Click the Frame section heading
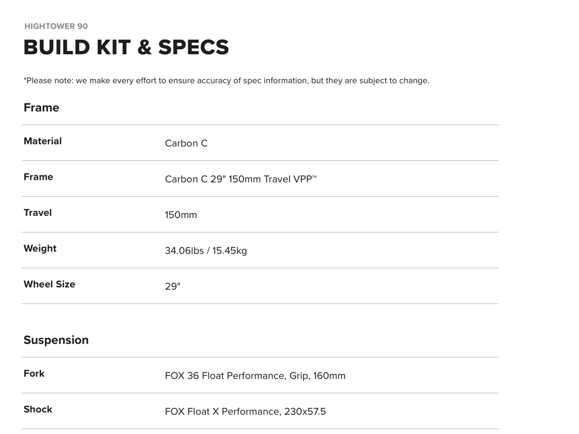 click(41, 107)
